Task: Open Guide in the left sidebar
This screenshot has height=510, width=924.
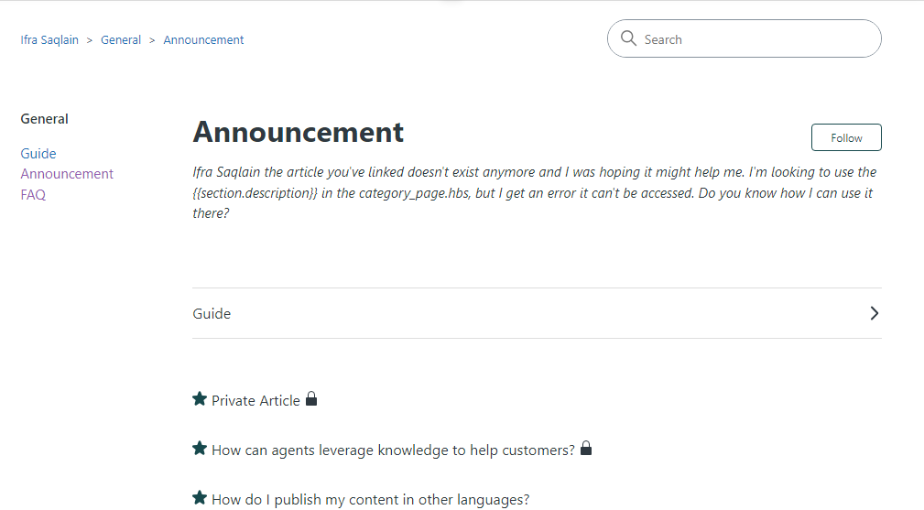Action: pyautogui.click(x=38, y=154)
